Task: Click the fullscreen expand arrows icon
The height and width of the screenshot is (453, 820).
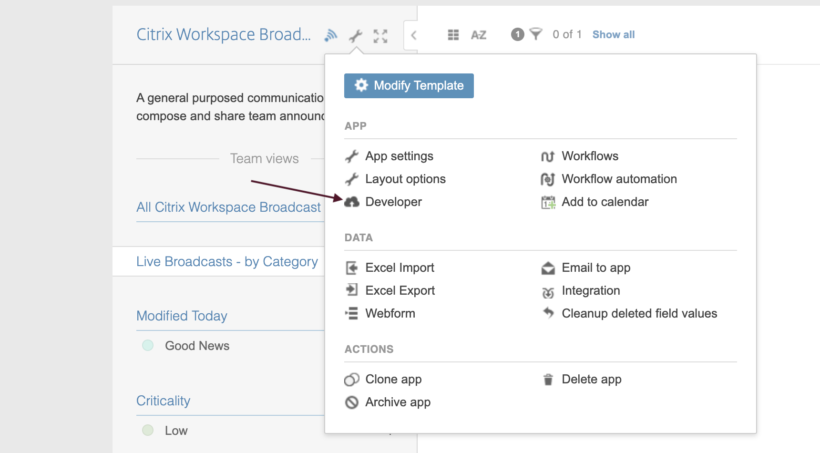Action: (380, 36)
